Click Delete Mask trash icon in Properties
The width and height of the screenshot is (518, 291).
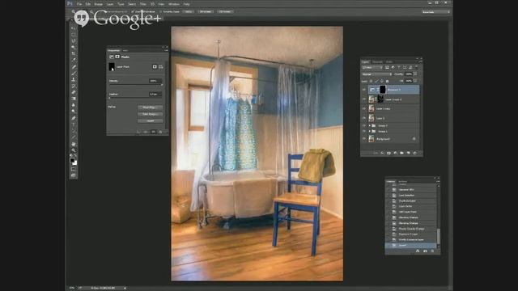160,132
